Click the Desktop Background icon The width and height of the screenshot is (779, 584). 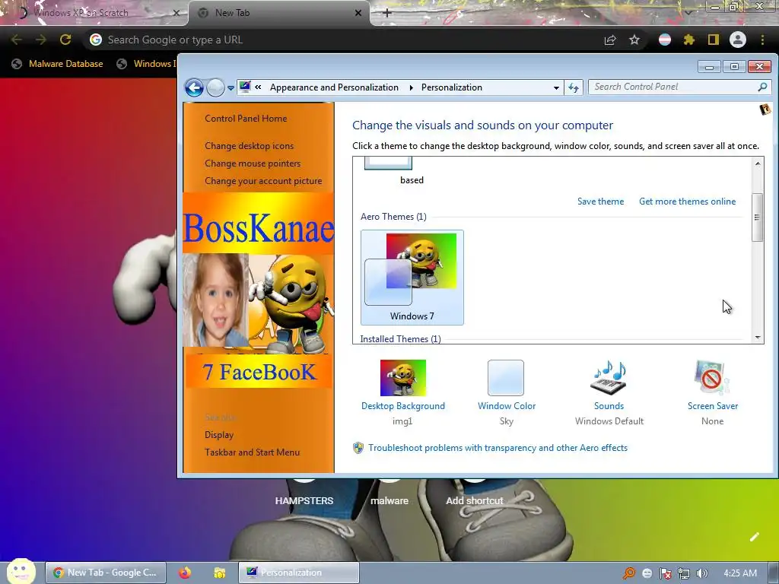[403, 378]
